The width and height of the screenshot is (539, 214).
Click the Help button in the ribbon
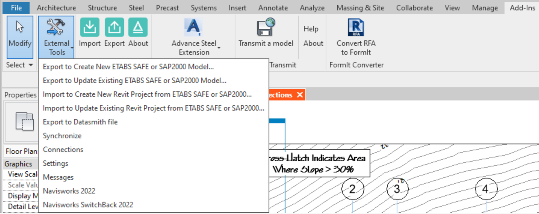pos(311,29)
